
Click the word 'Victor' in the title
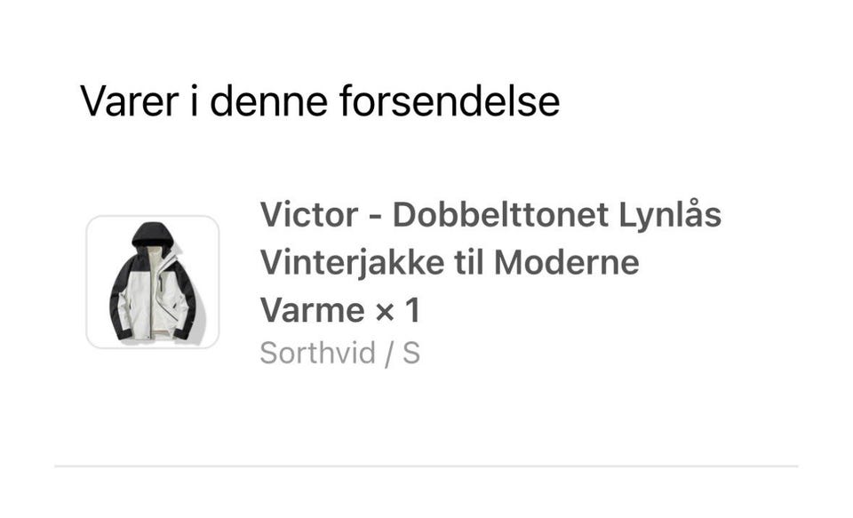click(309, 214)
